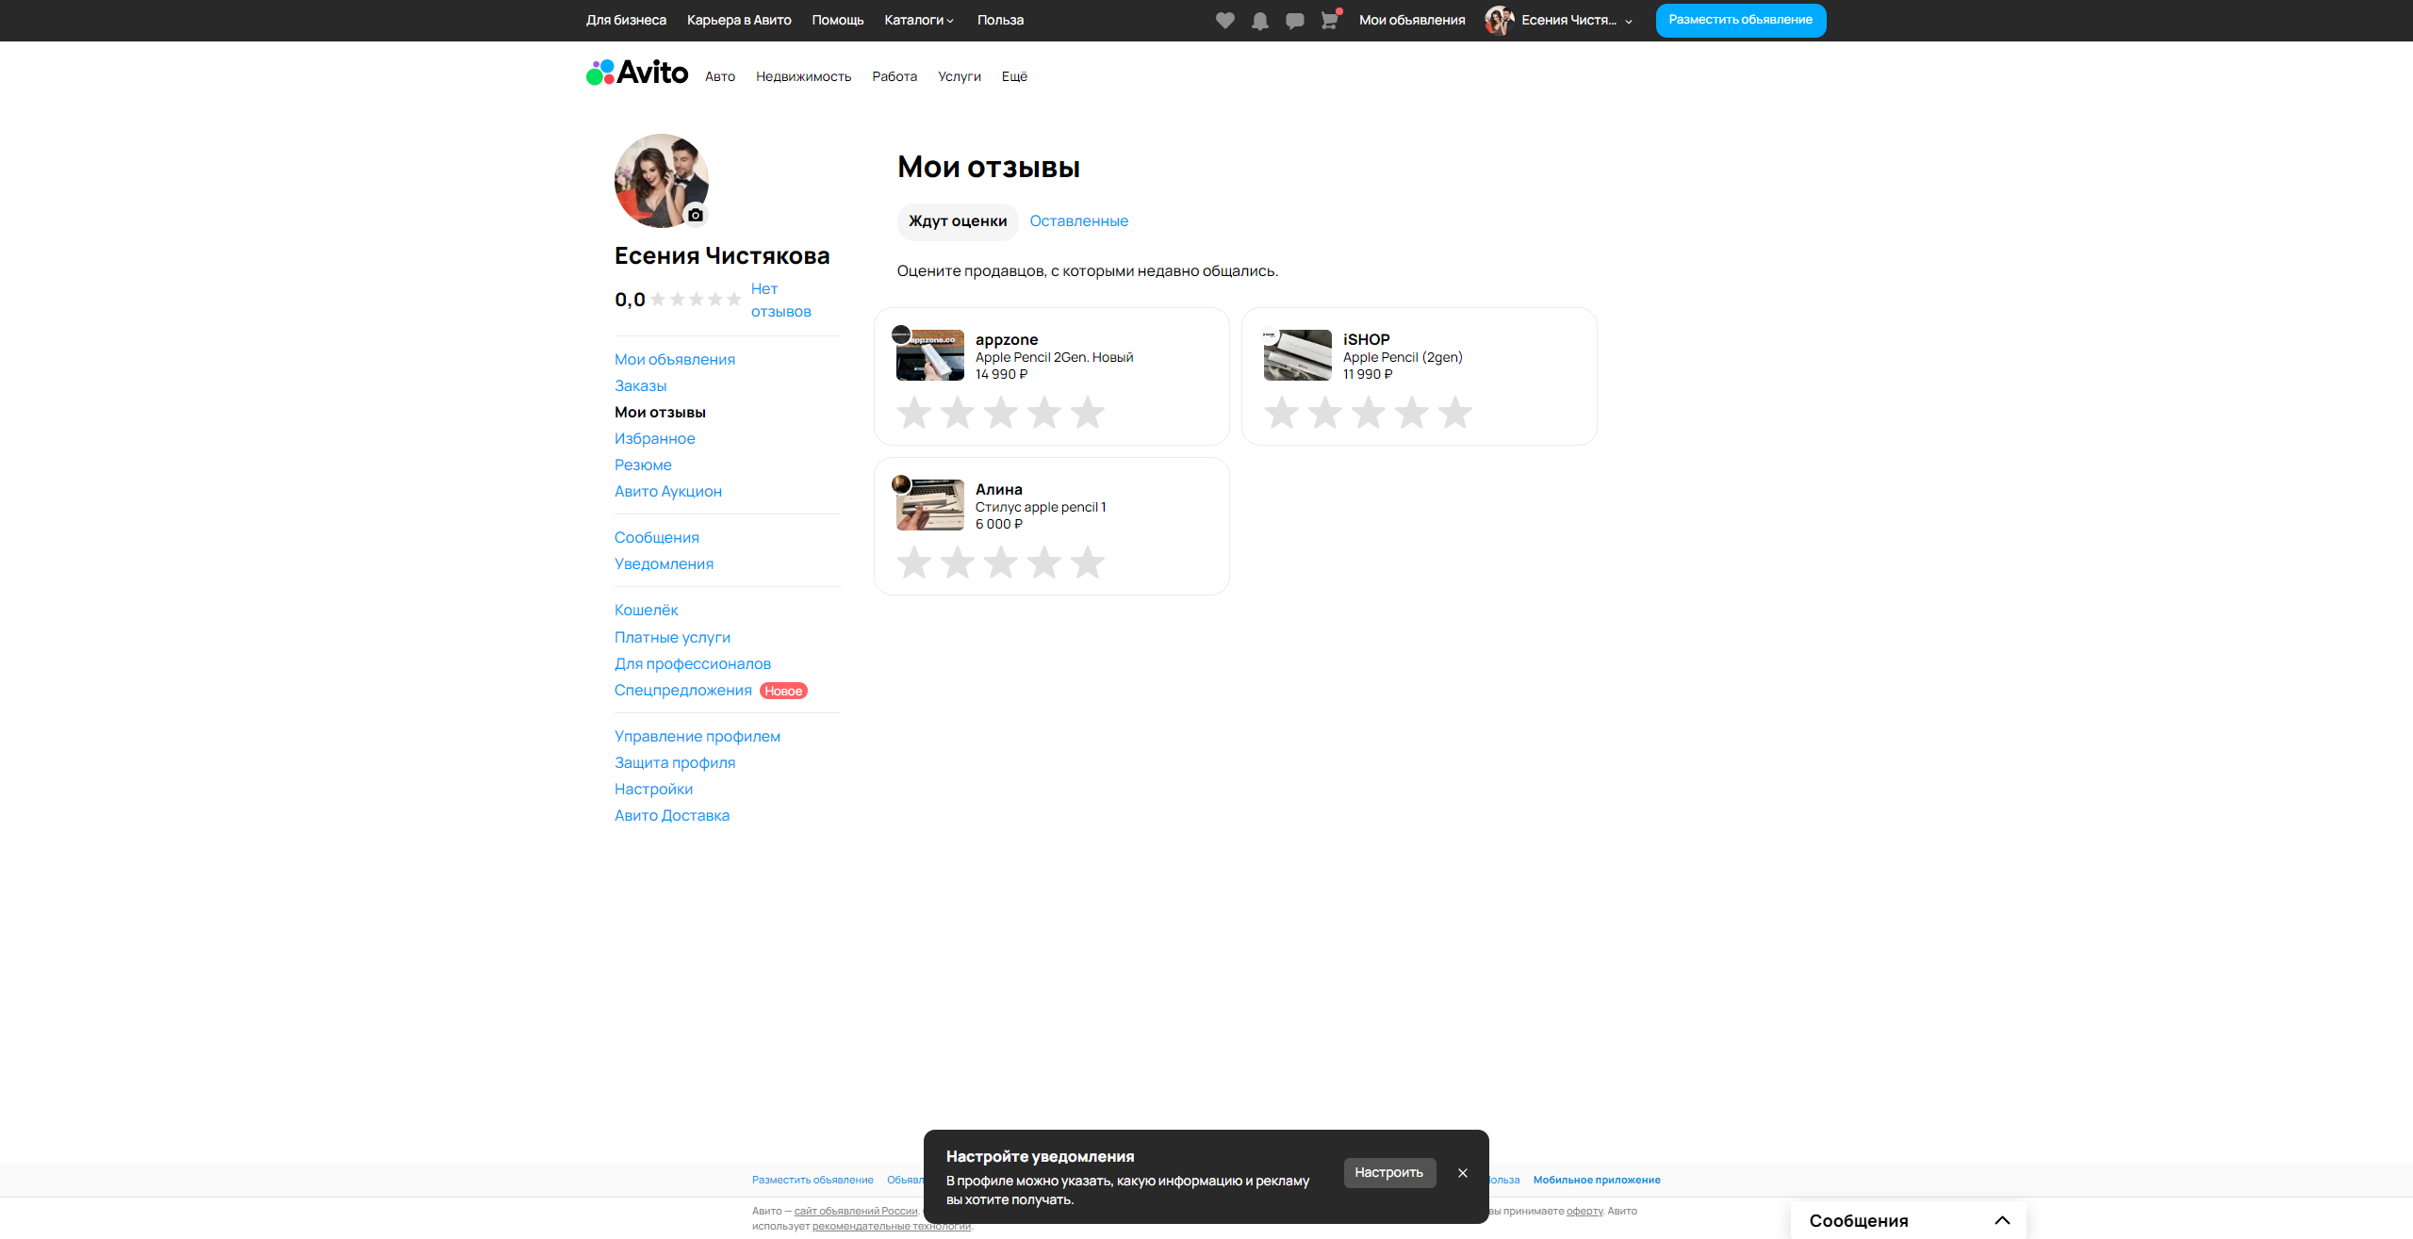Screen dimensions: 2413x1239
Task: Rate appzone seller two stars
Action: click(958, 413)
